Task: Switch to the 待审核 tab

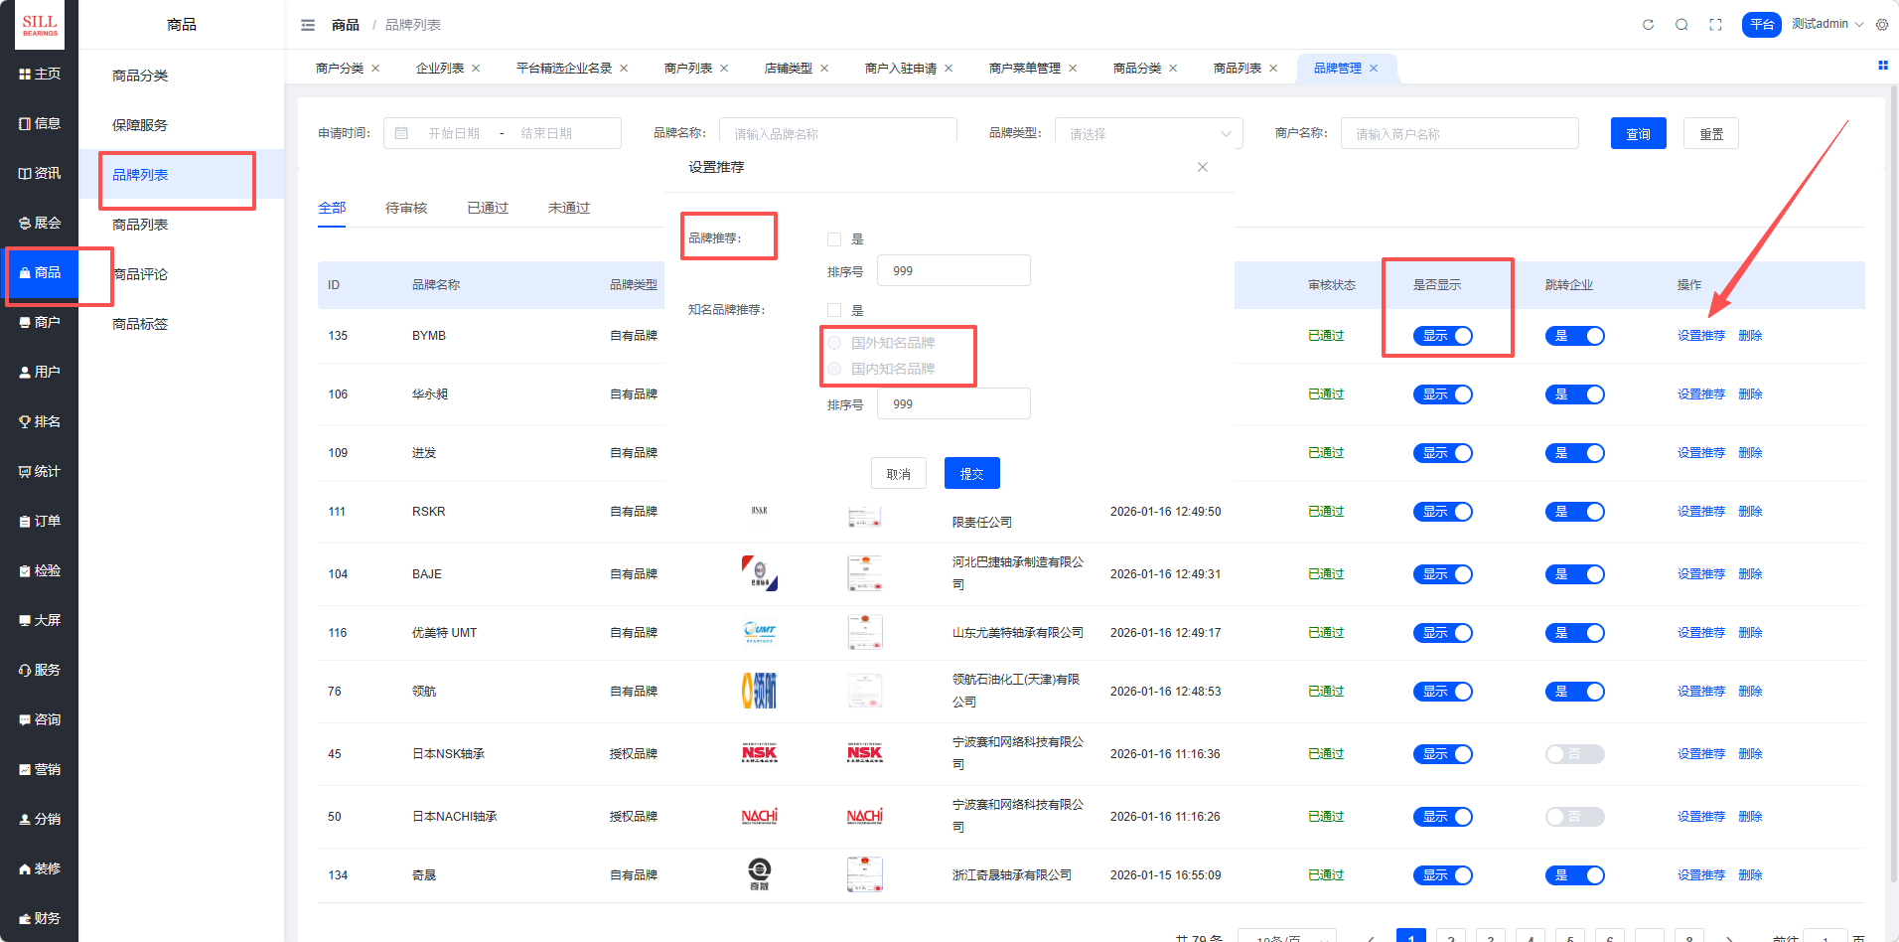Action: [406, 208]
